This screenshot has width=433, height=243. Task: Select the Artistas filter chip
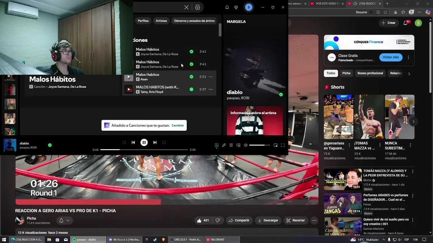click(161, 21)
